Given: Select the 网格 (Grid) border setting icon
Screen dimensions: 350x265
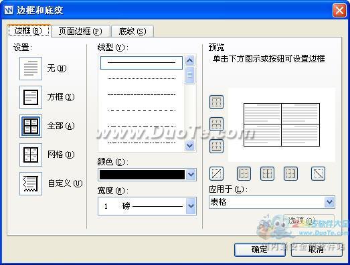Looking at the screenshot, I should point(31,155).
